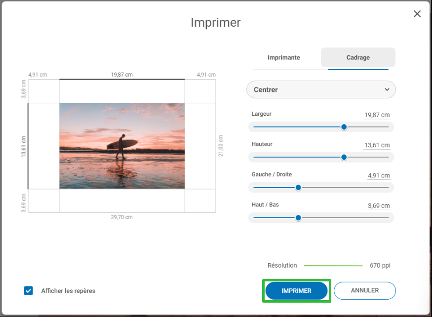Image resolution: width=432 pixels, height=317 pixels.
Task: Switch to the Imprimante tab
Action: click(284, 57)
